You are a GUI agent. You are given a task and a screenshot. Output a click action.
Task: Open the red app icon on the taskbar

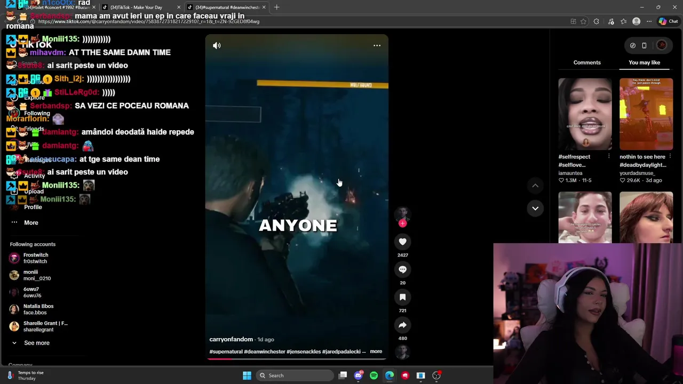click(x=405, y=375)
